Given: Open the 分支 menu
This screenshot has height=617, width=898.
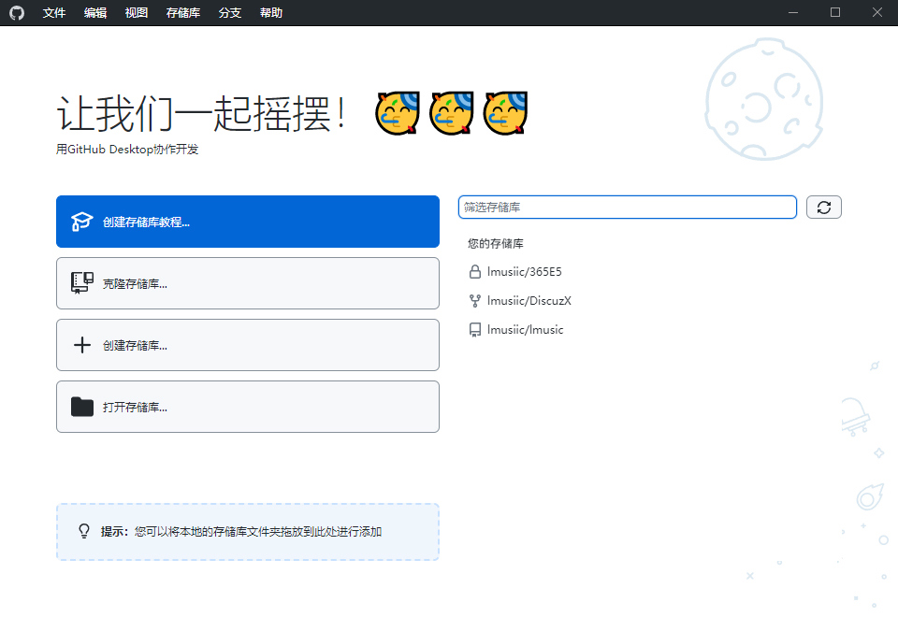Looking at the screenshot, I should pos(230,12).
